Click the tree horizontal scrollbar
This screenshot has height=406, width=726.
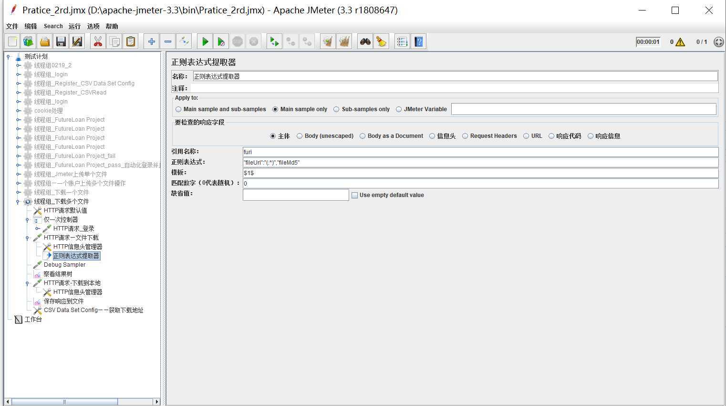click(x=64, y=402)
